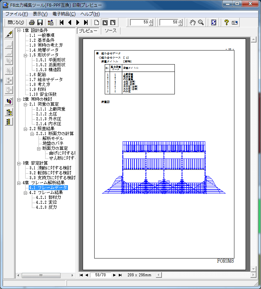Go to the previous page in the toolbar
This screenshot has height=289, width=261.
70,22
